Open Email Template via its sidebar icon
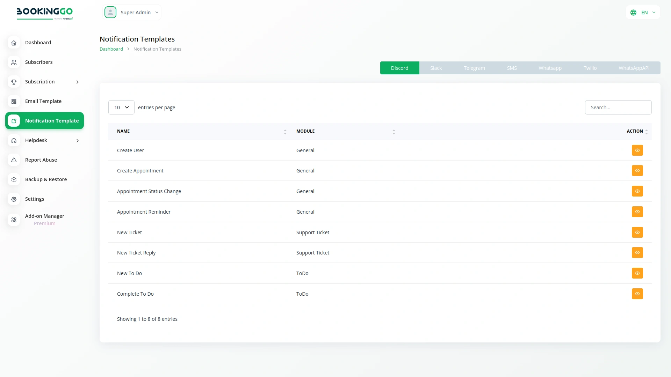The width and height of the screenshot is (671, 377). 14,101
